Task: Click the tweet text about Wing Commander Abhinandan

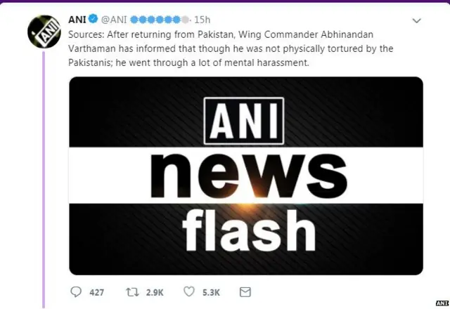Action: [231, 48]
